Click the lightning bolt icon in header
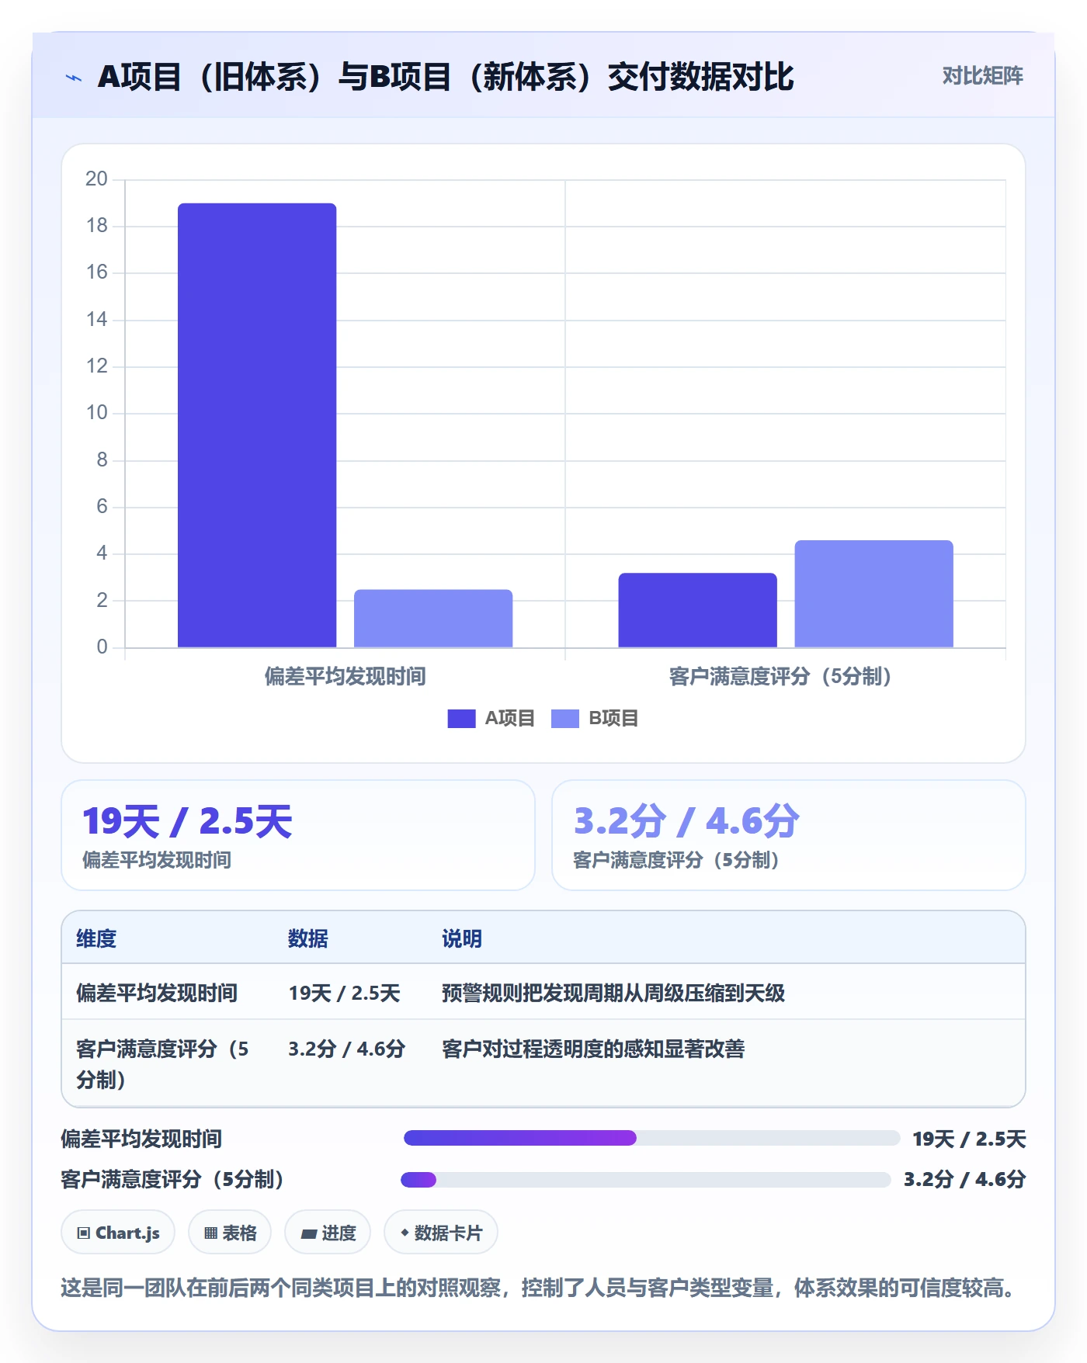The width and height of the screenshot is (1087, 1363). click(74, 78)
